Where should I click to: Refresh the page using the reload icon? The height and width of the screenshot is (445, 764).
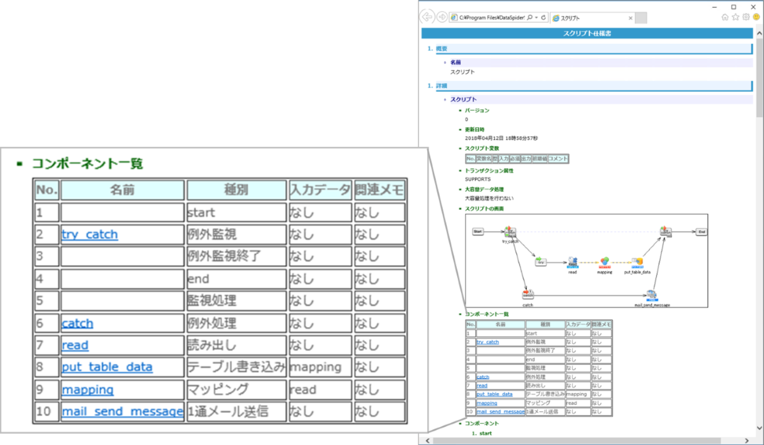pyautogui.click(x=543, y=18)
